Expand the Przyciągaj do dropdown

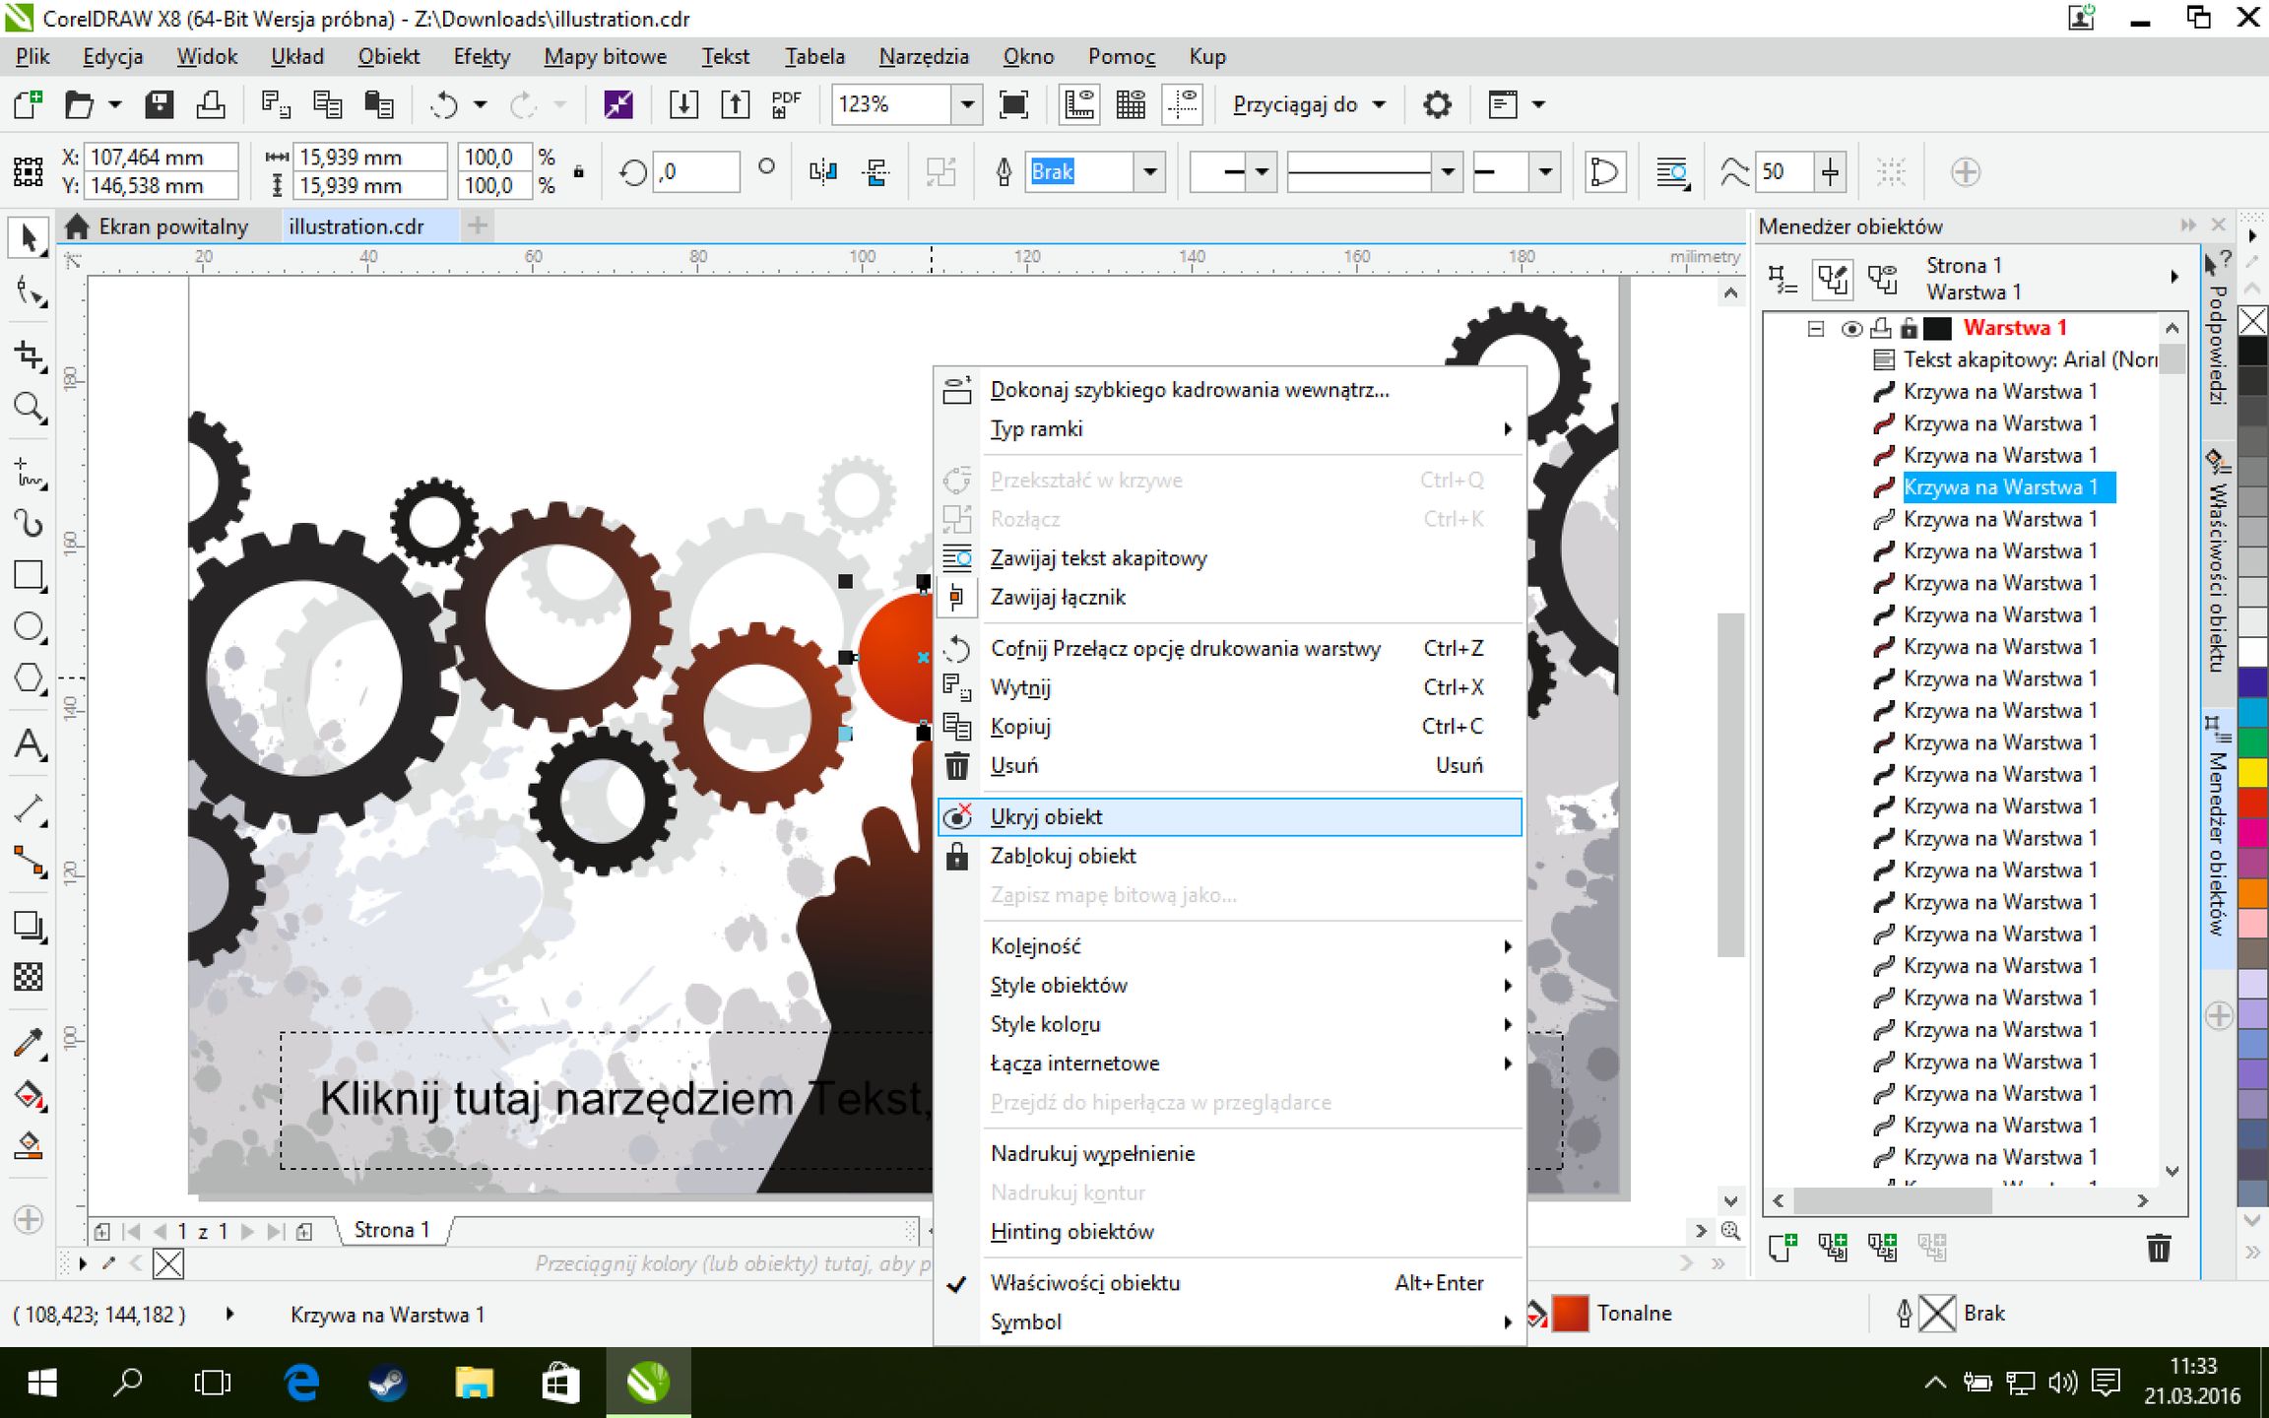(1379, 104)
